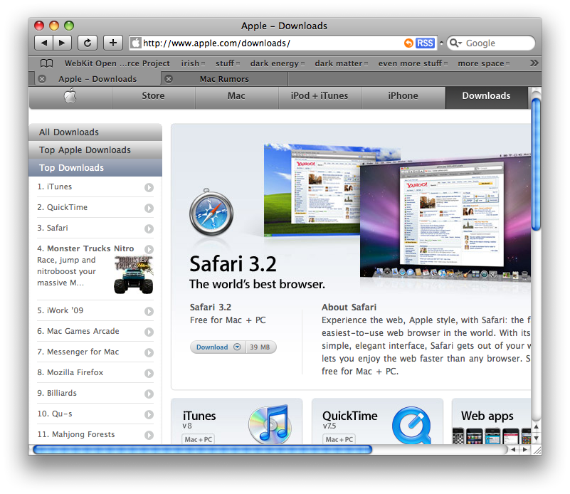The width and height of the screenshot is (570, 494).
Task: Reload the page with the refresh button
Action: click(88, 43)
